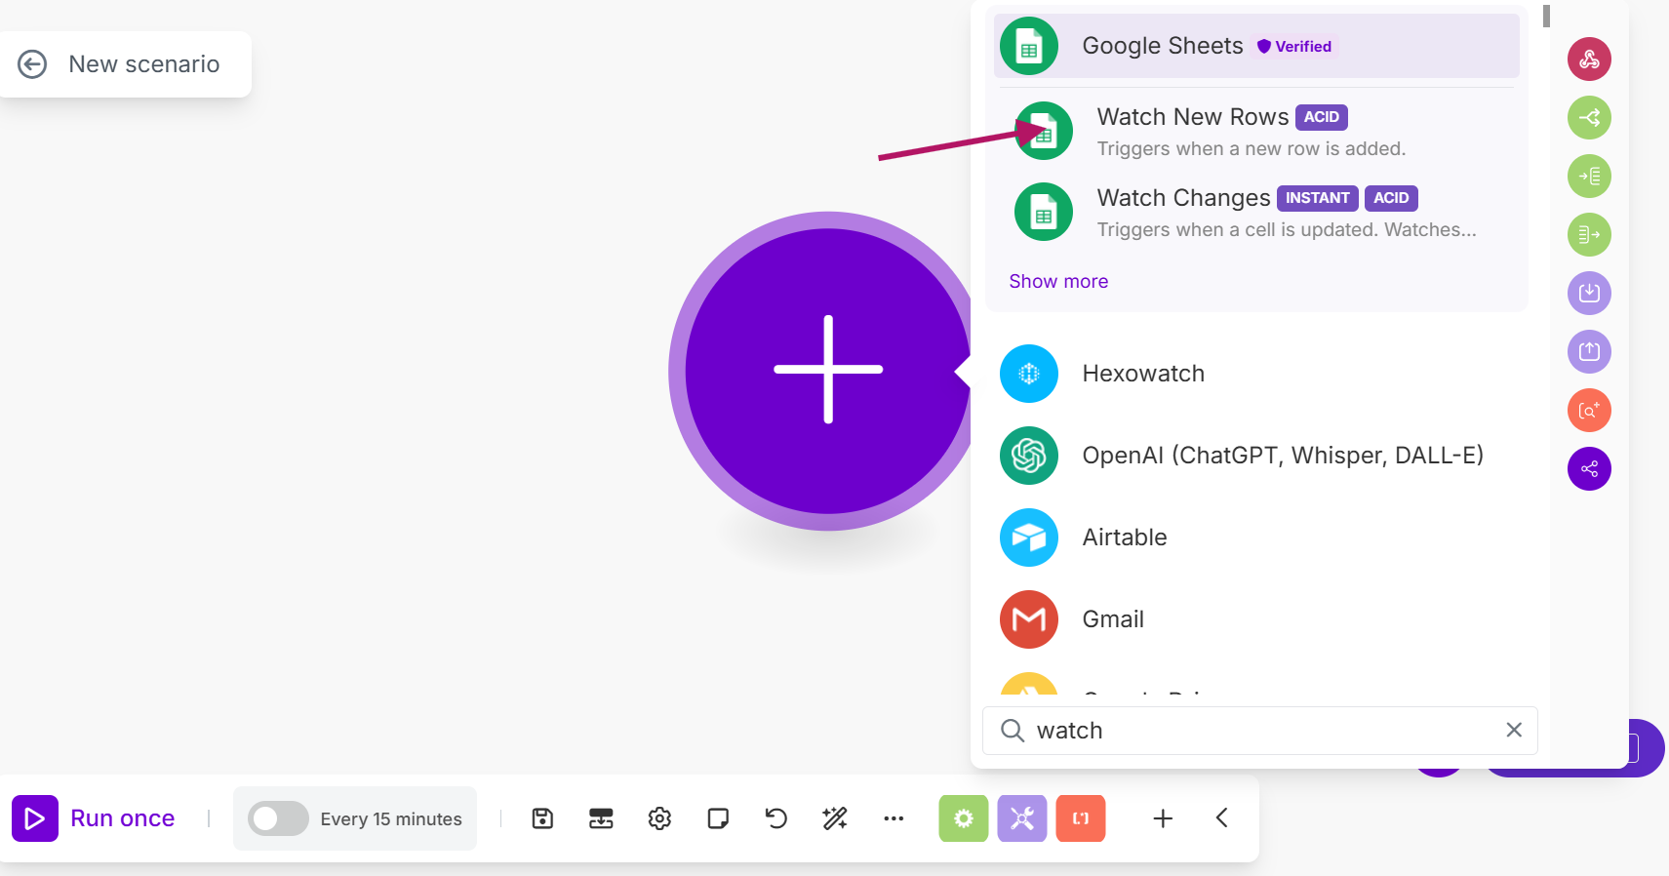Choose the green Iterator icon in sidebar
The width and height of the screenshot is (1669, 876).
(x=1589, y=177)
